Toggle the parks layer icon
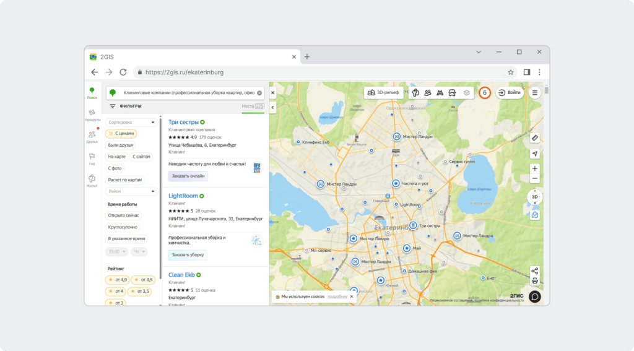 coord(415,93)
